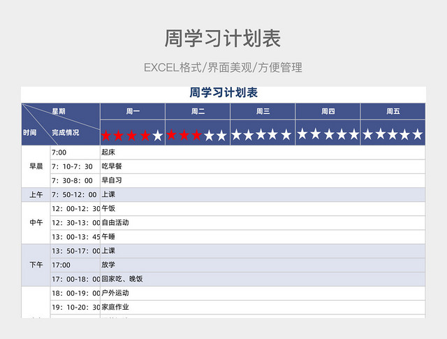Screen dimensions: 447x339
Task: Select the 吃早餐 activity cell
Action: click(x=263, y=166)
